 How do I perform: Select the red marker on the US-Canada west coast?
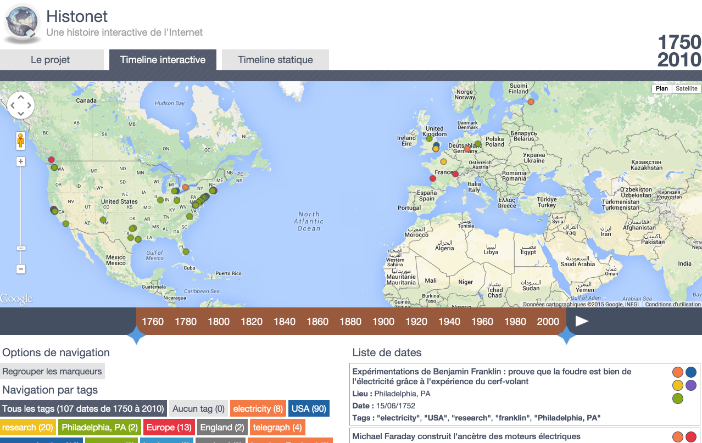[x=52, y=160]
